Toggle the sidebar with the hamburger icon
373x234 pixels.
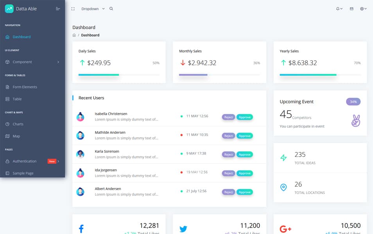click(58, 8)
